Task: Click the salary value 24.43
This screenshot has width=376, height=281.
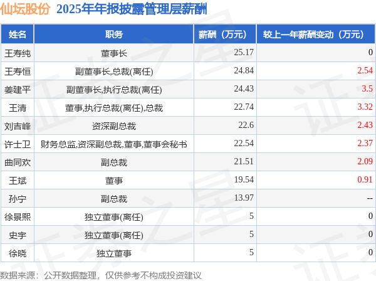Action: [x=244, y=89]
